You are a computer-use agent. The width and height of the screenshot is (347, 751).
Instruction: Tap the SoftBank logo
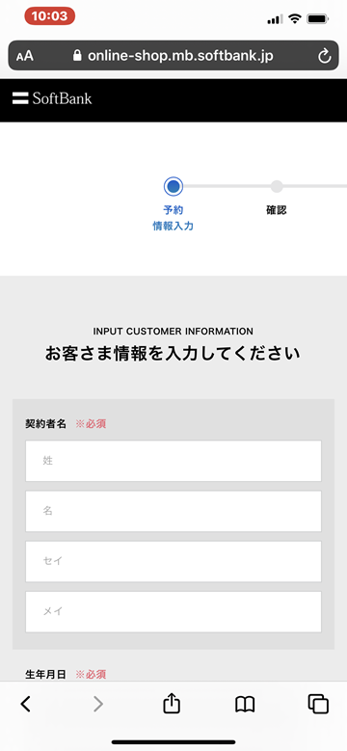(52, 98)
